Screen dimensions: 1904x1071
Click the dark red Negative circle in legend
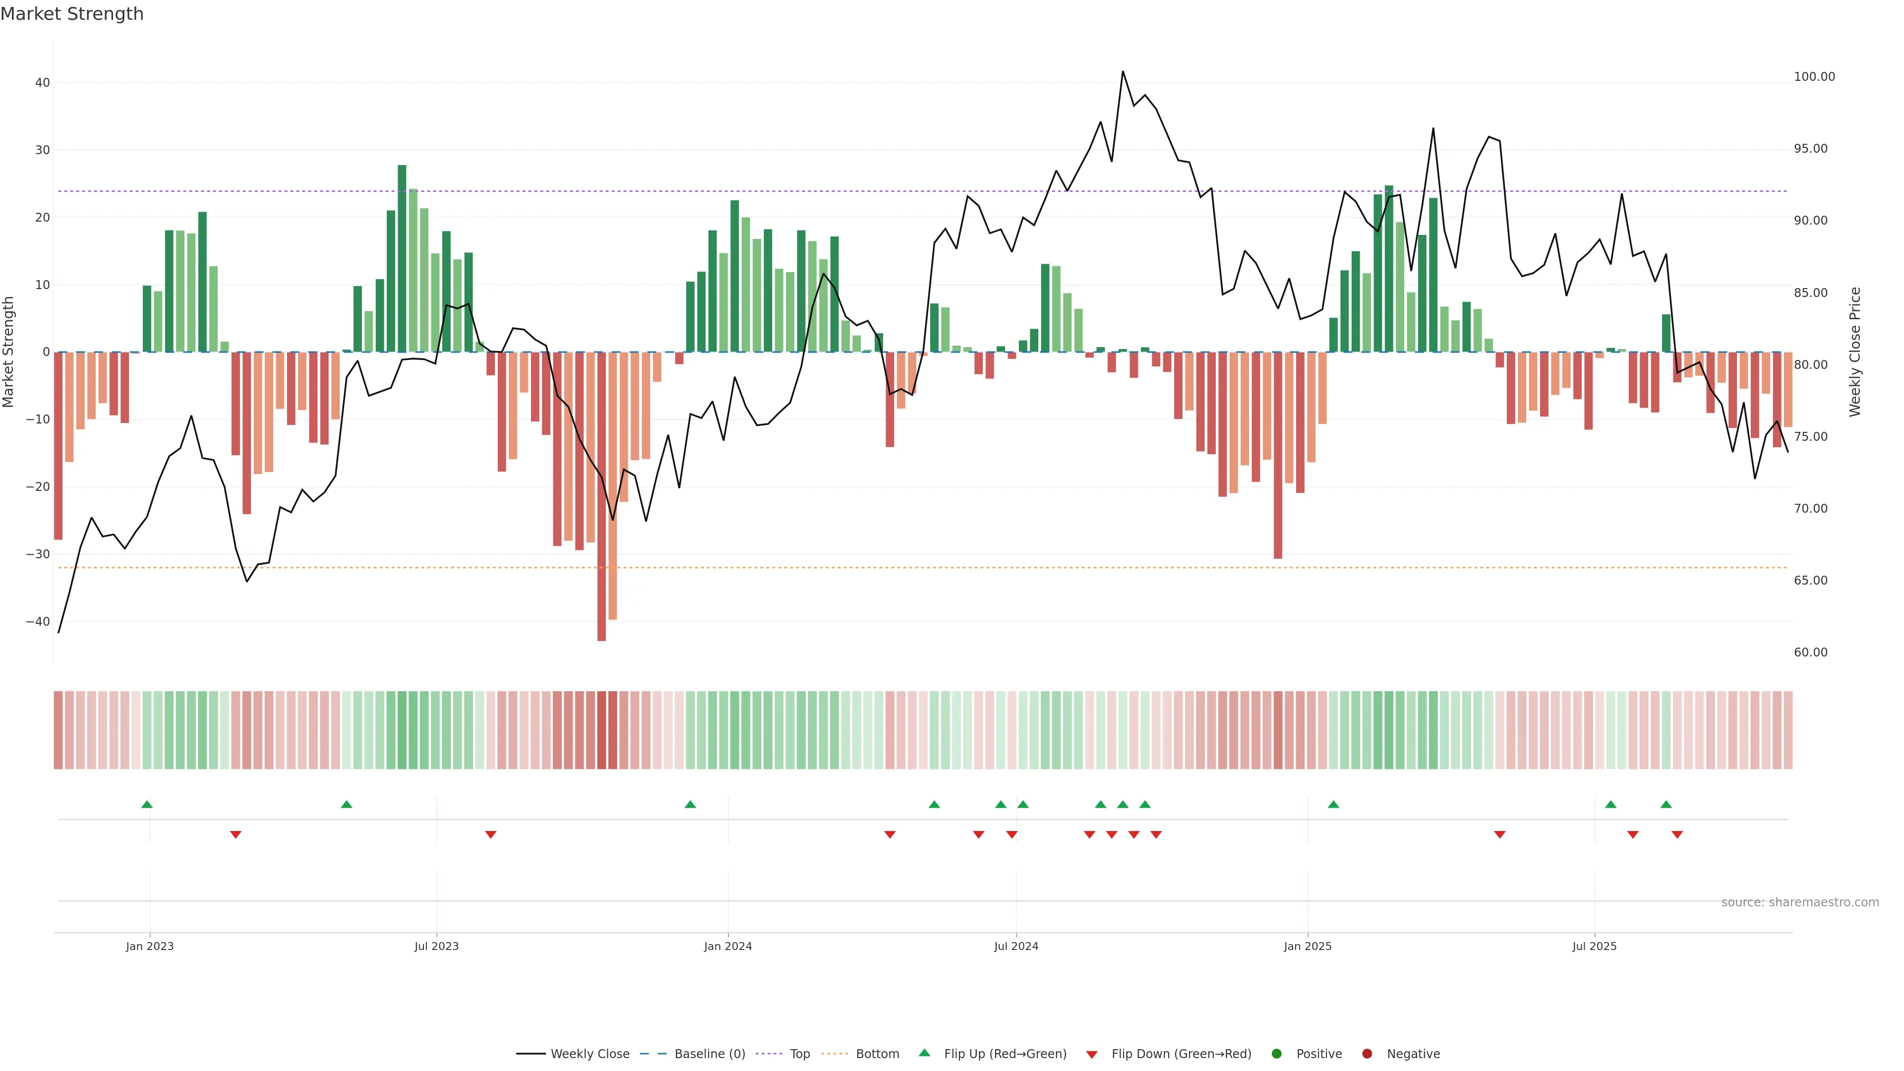tap(1367, 1054)
